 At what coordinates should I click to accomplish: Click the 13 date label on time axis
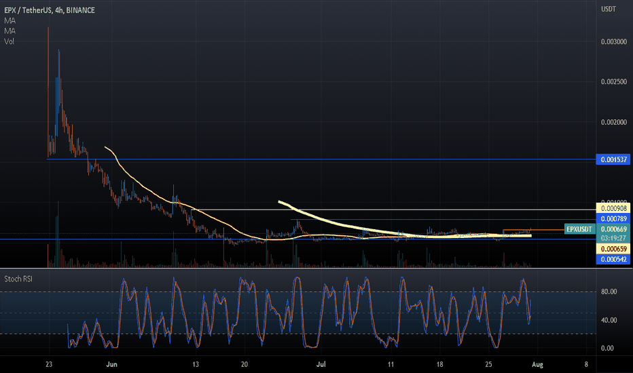tap(196, 365)
